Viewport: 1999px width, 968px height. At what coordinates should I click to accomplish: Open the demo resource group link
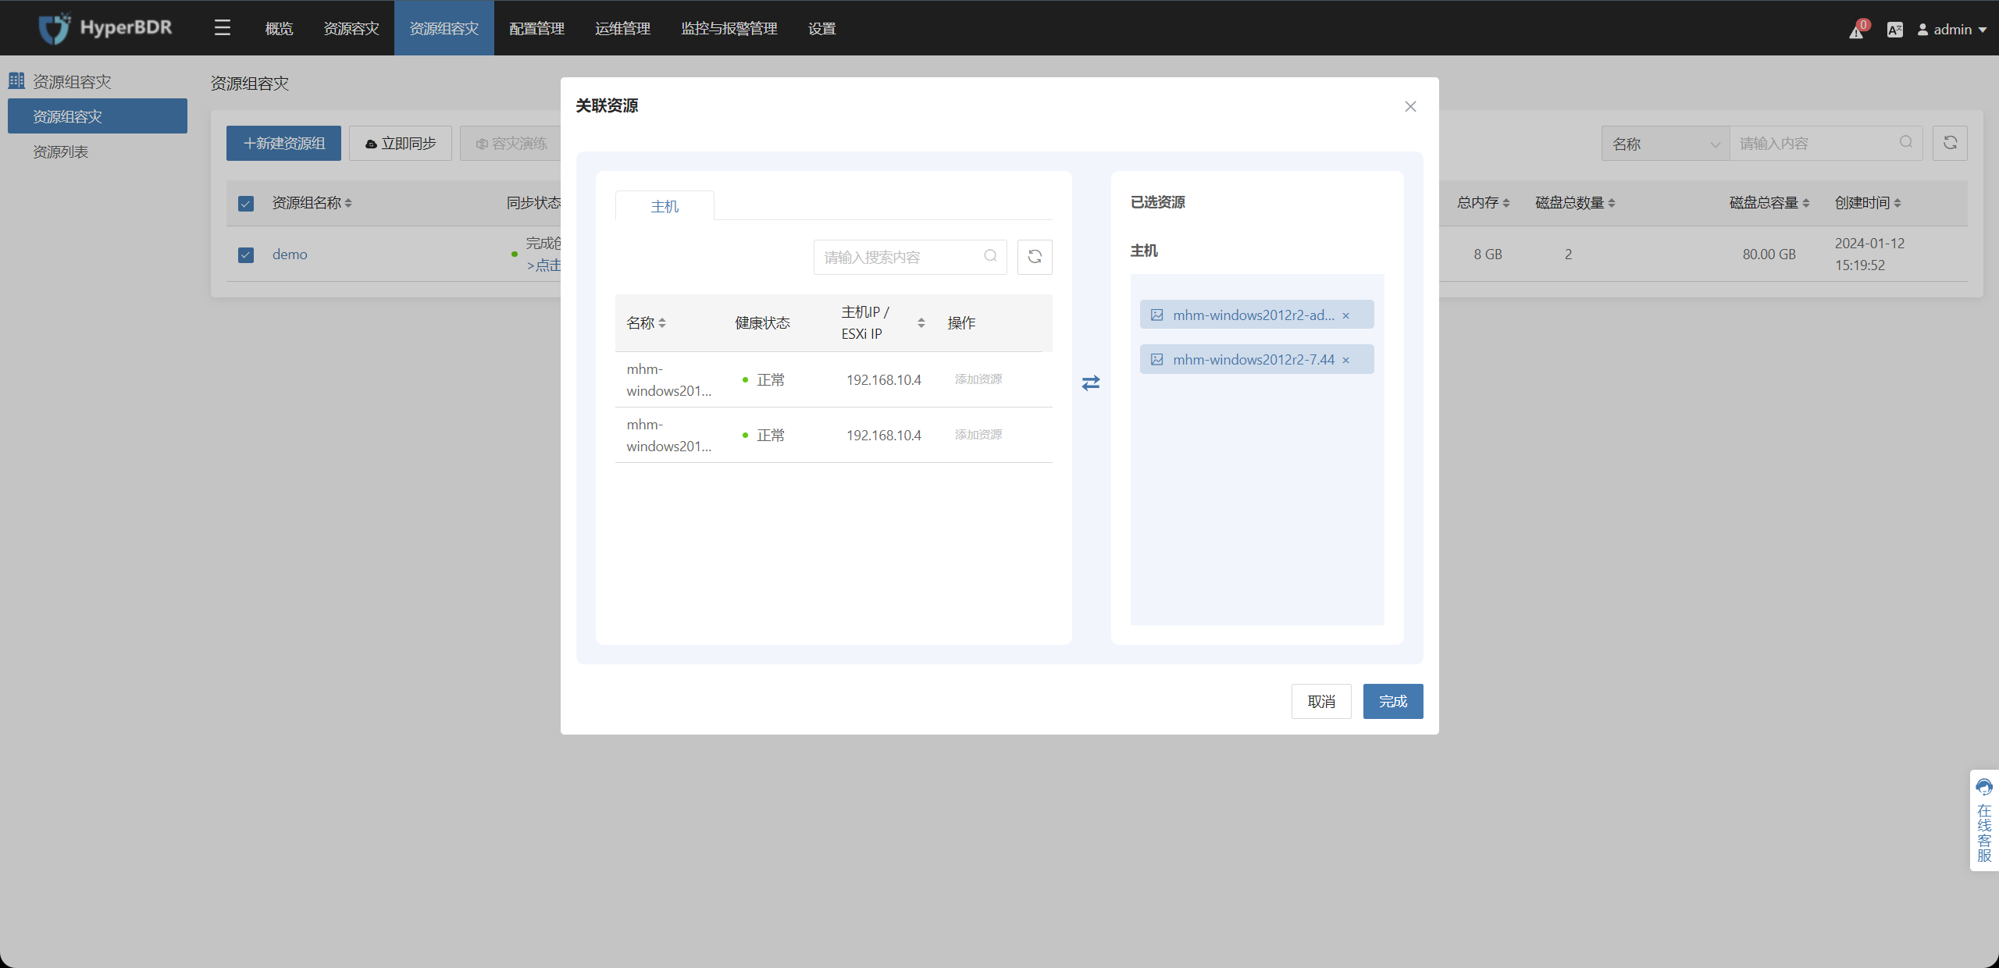[290, 254]
